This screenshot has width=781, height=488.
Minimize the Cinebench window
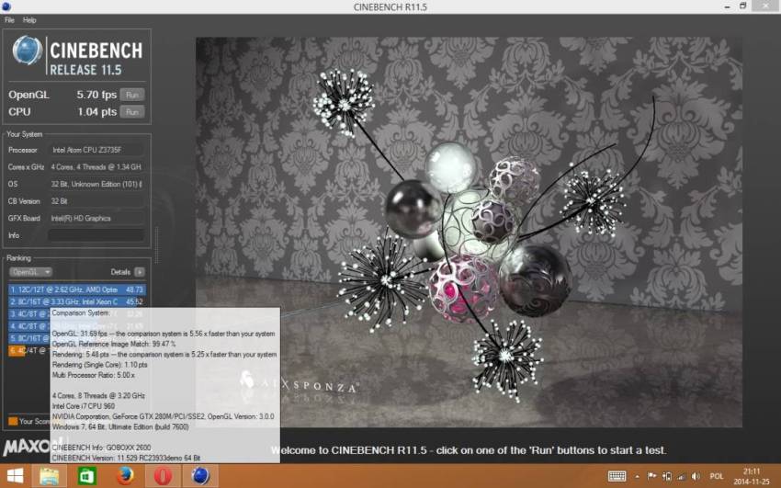[x=727, y=6]
